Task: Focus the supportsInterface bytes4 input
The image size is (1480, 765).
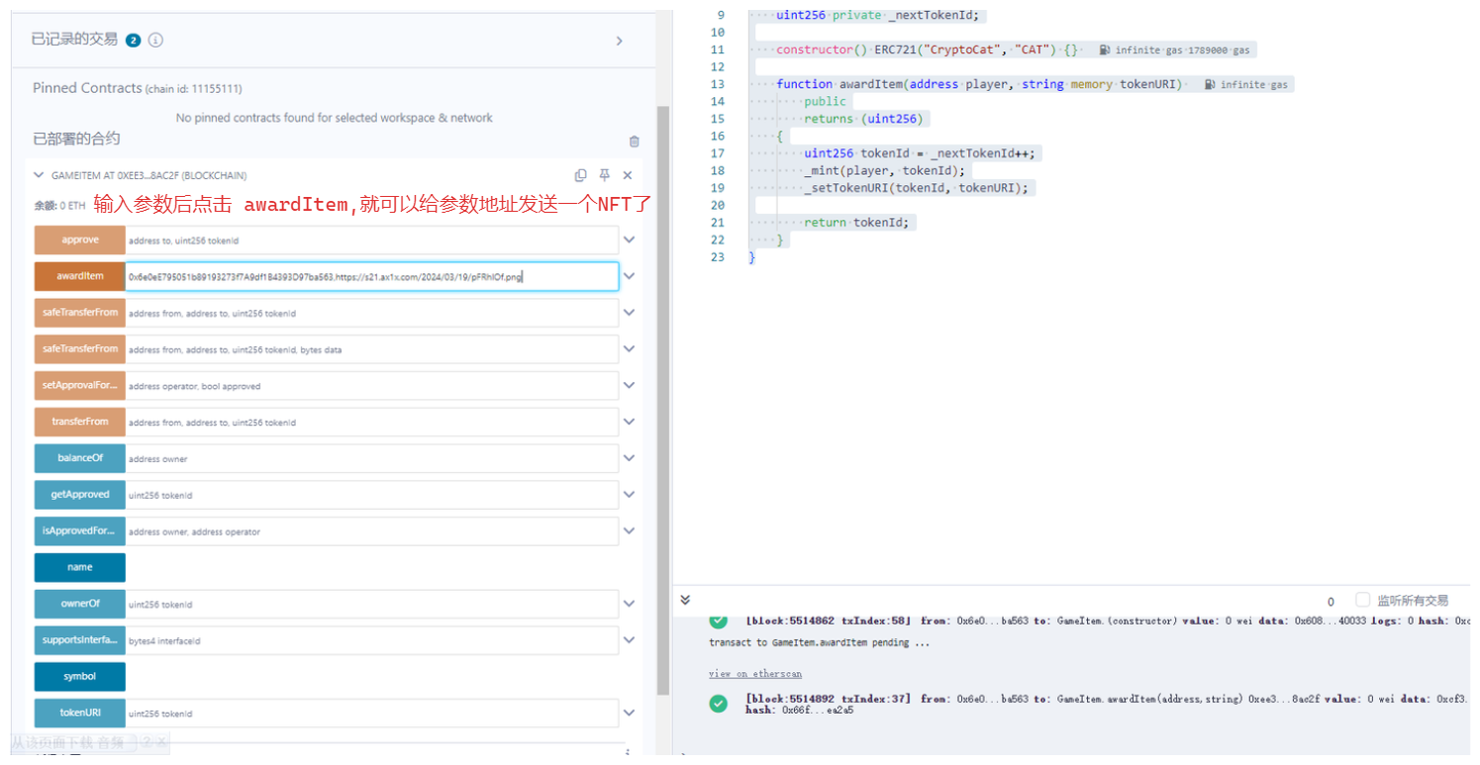Action: coord(372,640)
